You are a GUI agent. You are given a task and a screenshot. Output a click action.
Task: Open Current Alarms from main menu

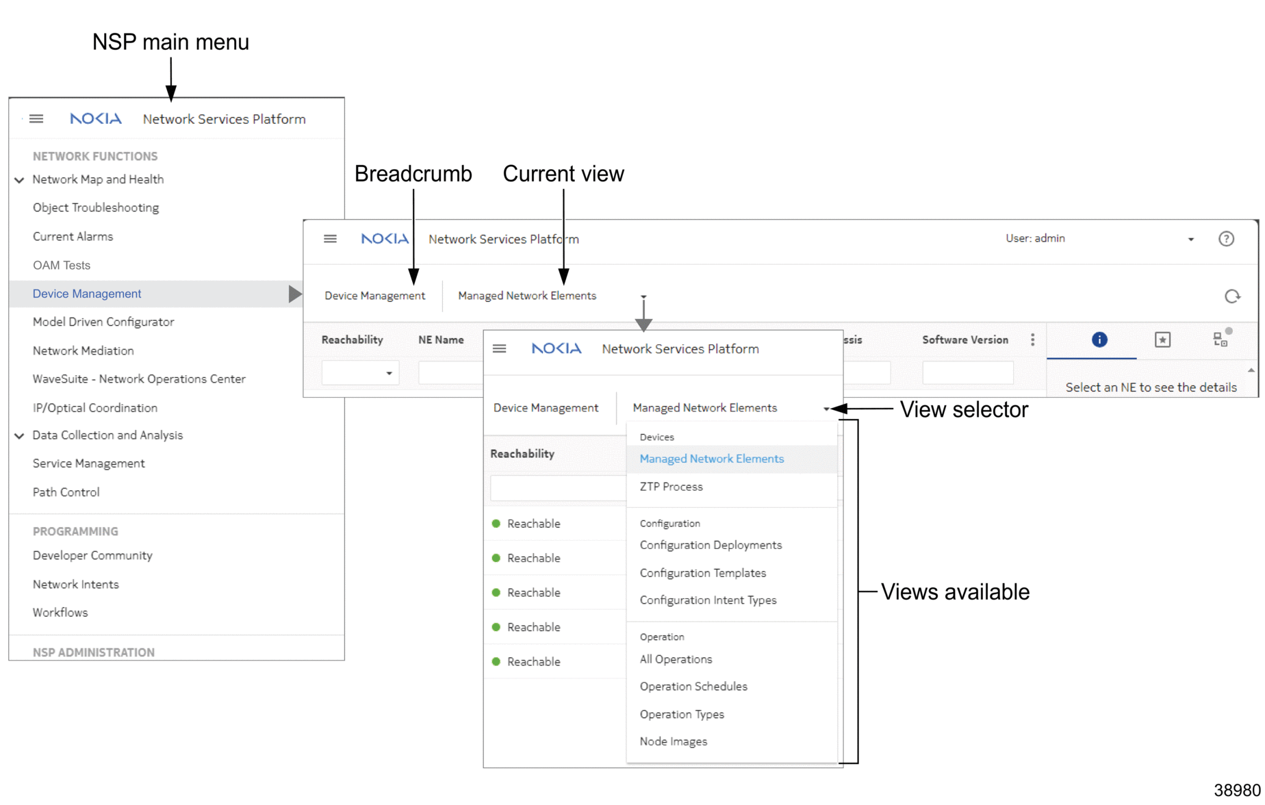(73, 237)
